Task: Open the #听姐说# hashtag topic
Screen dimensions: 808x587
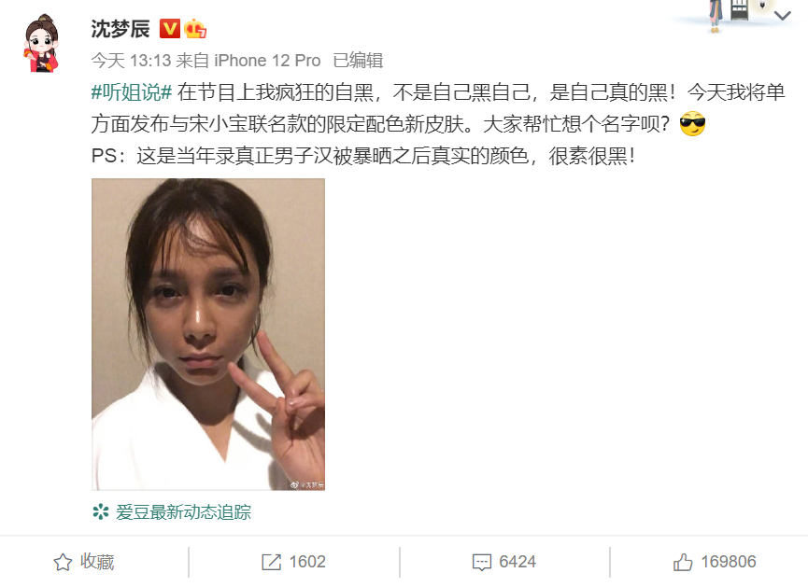Action: 132,92
